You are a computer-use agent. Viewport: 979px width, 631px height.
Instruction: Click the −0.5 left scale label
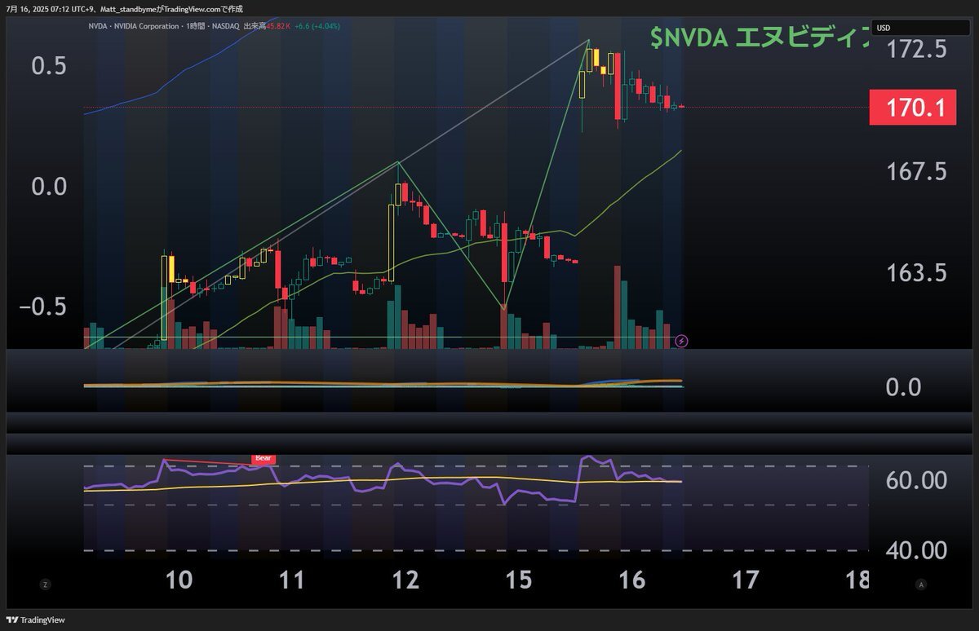42,306
